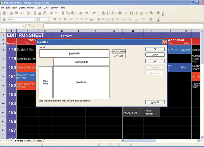The height and width of the screenshot is (147, 204).
Task: Click the Gallery icon
Action: click(x=142, y=13)
